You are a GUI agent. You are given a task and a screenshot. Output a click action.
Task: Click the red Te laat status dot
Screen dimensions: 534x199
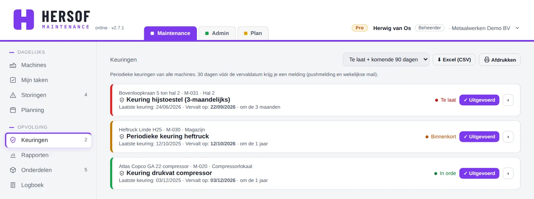[x=437, y=100]
